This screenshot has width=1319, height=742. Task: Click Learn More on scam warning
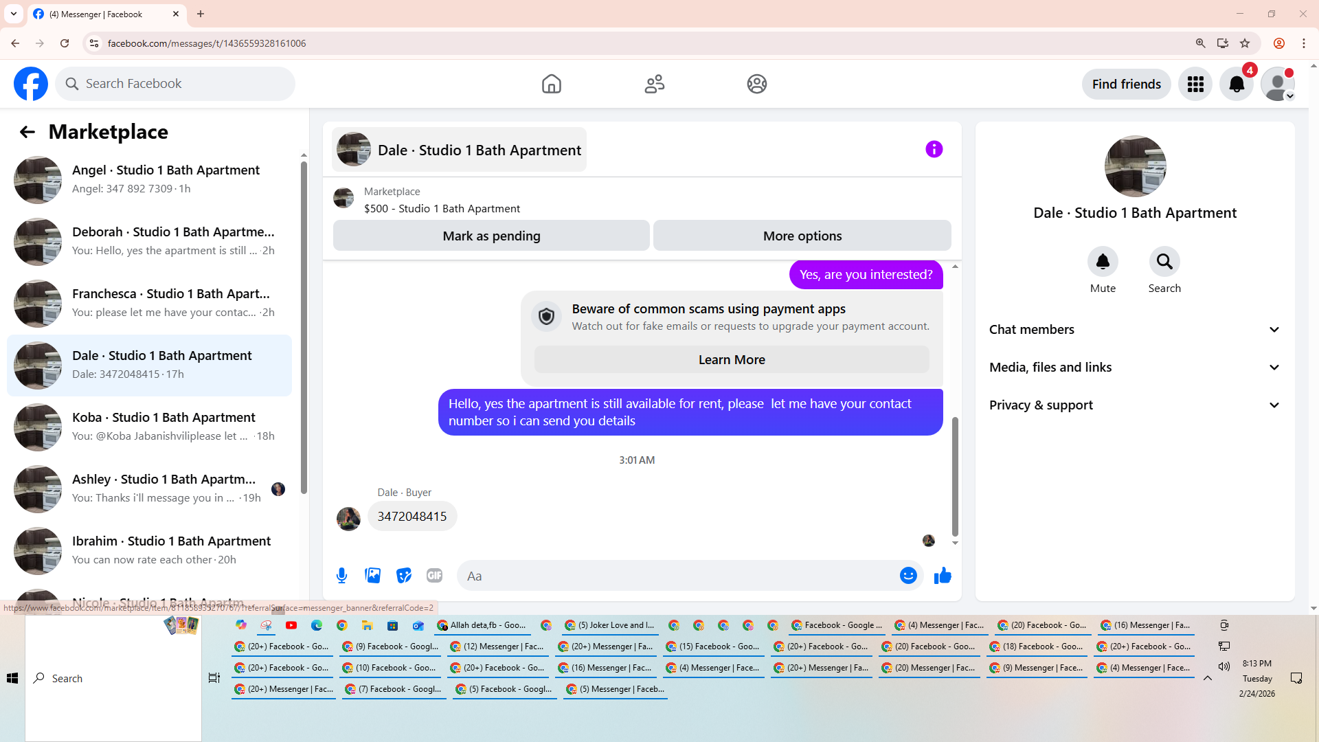(732, 360)
